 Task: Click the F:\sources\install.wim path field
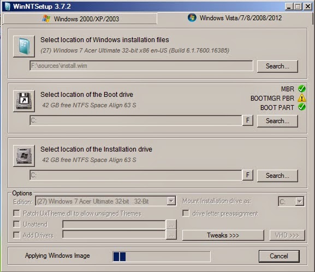(141, 66)
